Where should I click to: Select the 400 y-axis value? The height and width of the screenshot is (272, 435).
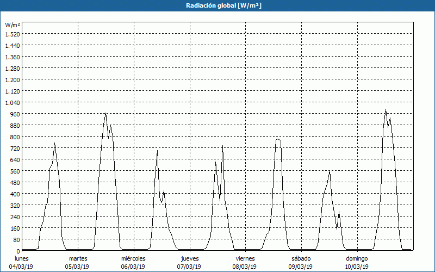[15, 194]
